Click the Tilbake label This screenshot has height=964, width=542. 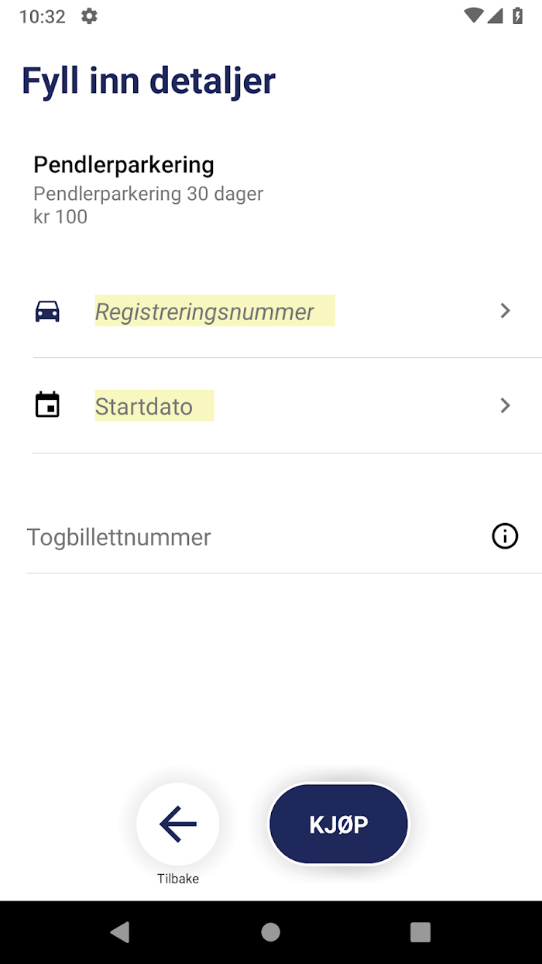(178, 879)
